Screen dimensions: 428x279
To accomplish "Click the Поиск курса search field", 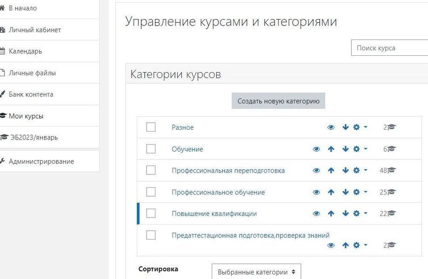I will [389, 48].
